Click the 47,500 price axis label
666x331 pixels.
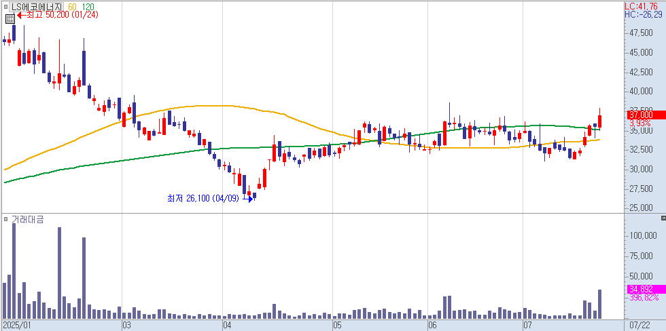(x=641, y=33)
